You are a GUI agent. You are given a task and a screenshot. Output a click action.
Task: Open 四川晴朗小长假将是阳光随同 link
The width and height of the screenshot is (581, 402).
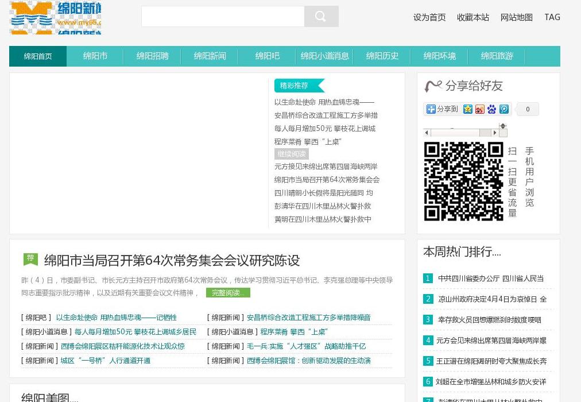coord(323,193)
